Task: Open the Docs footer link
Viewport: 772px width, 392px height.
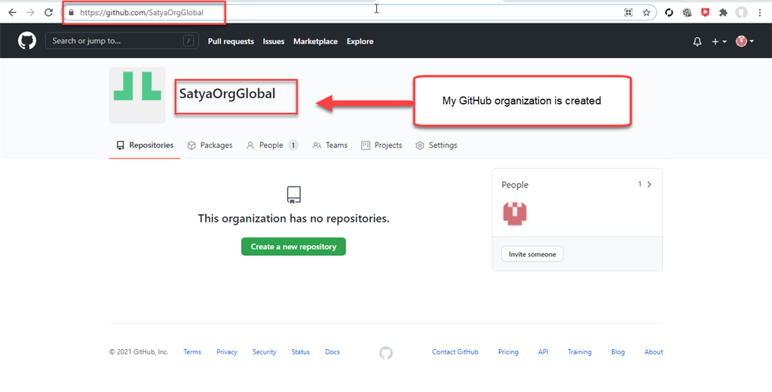Action: [332, 351]
